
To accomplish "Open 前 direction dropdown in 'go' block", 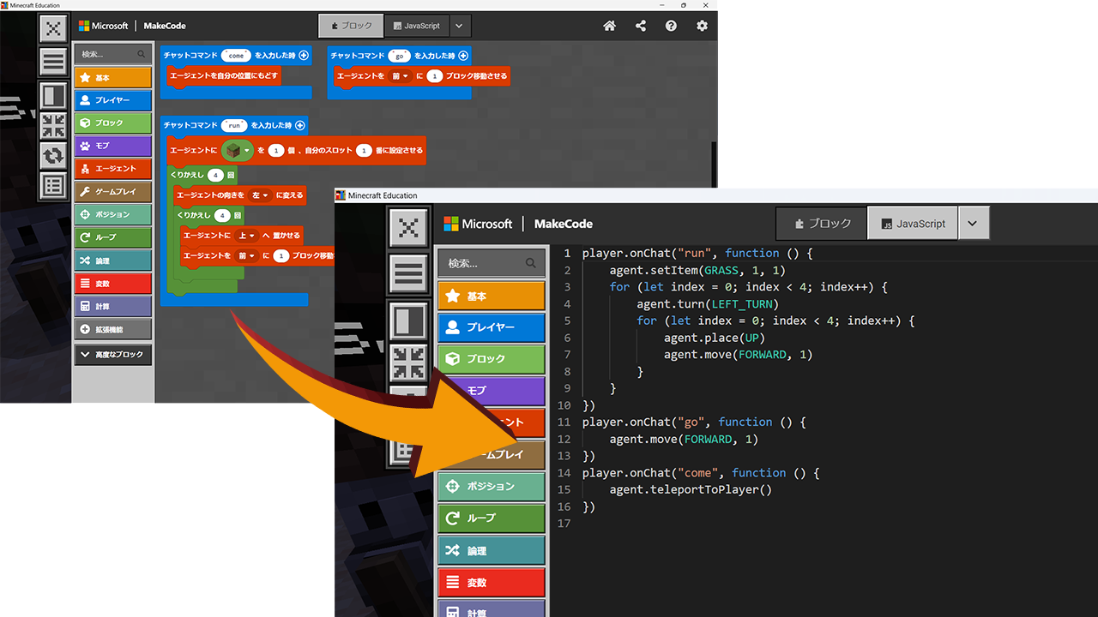I will (x=401, y=76).
